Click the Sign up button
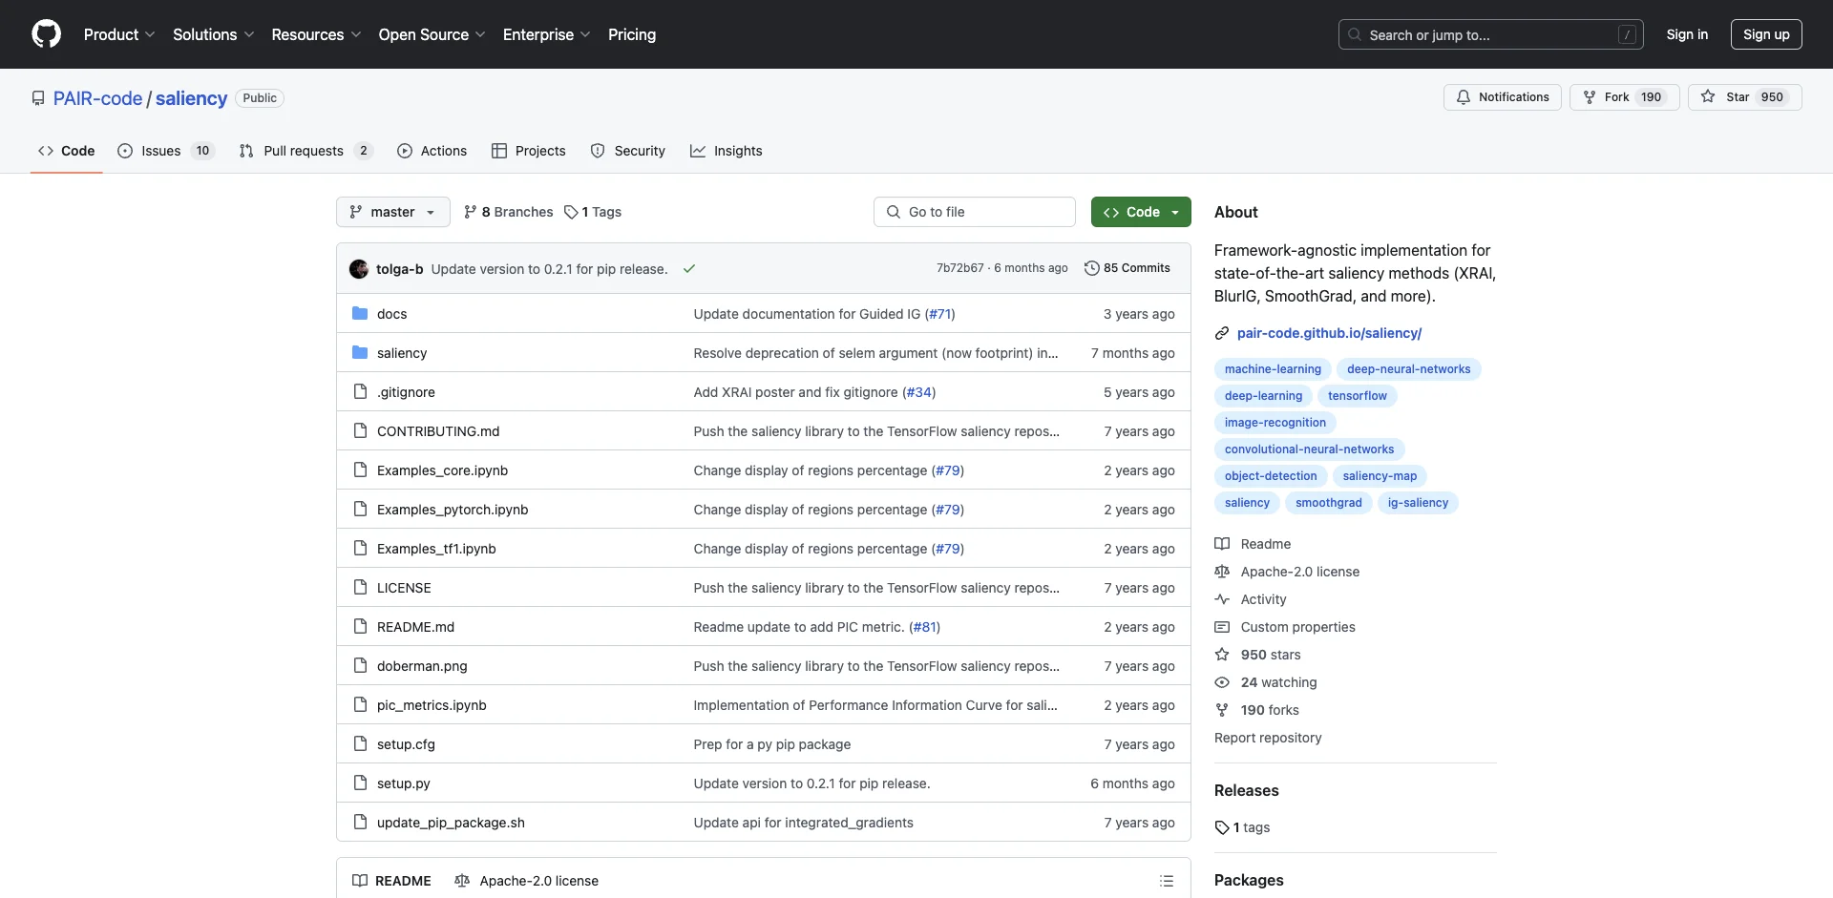 tap(1766, 34)
